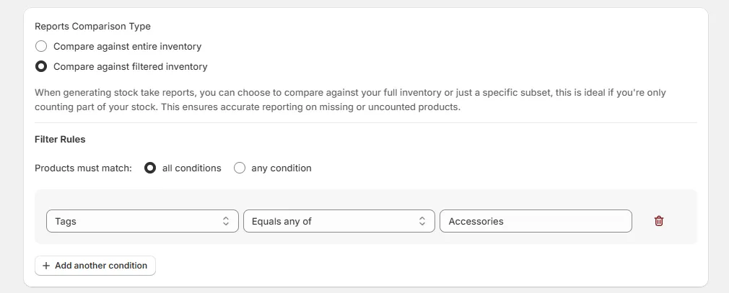Select the Compare against entire inventory radio
Image resolution: width=729 pixels, height=293 pixels.
[x=41, y=46]
